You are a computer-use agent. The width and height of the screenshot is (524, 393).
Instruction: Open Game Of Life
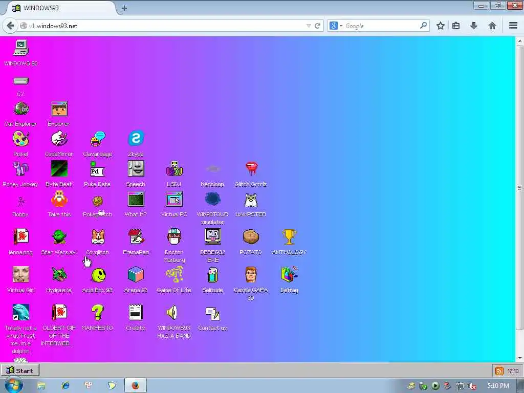pos(174,274)
